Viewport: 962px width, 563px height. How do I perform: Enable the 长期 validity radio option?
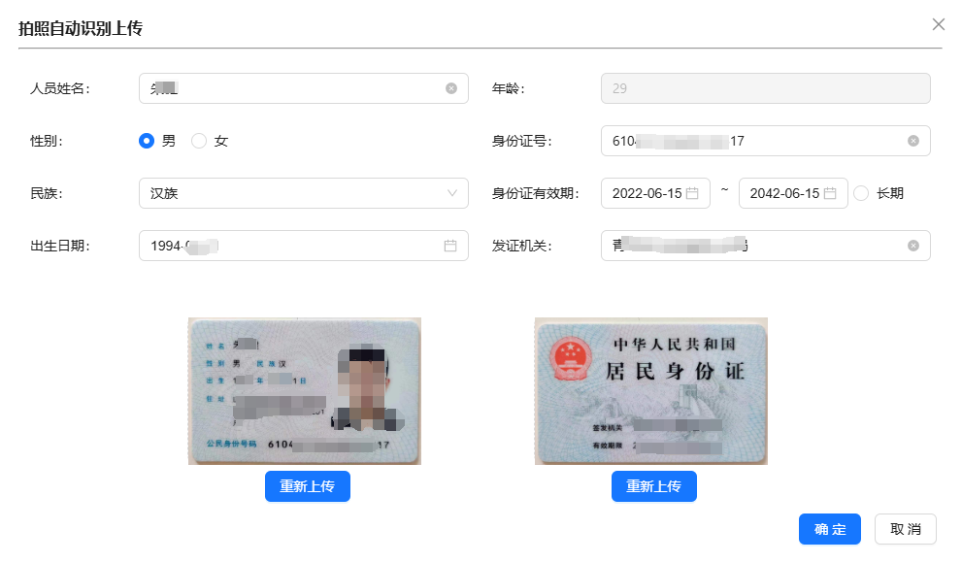tap(861, 193)
